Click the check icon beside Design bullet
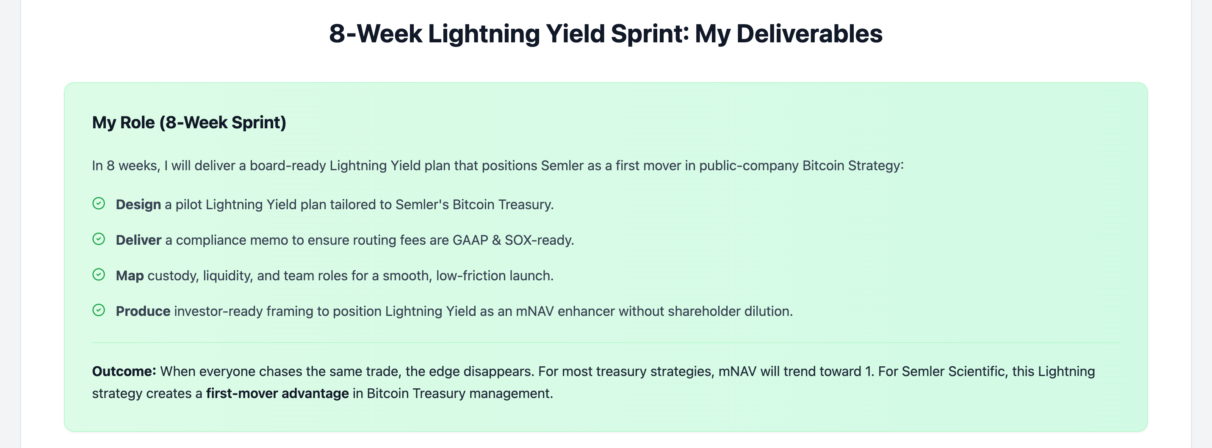Image resolution: width=1212 pixels, height=448 pixels. (98, 203)
